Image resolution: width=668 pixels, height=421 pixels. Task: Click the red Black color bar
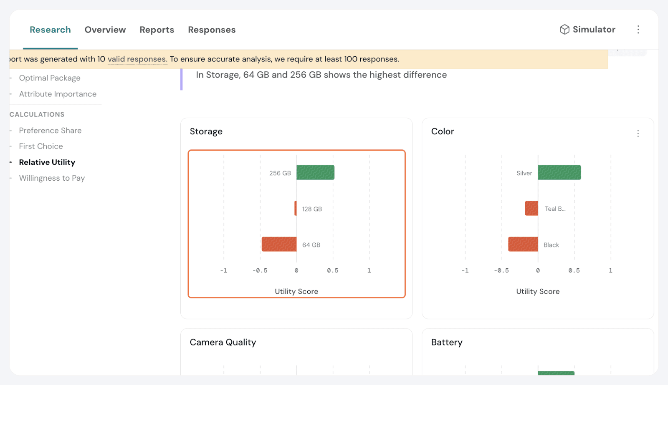click(523, 245)
